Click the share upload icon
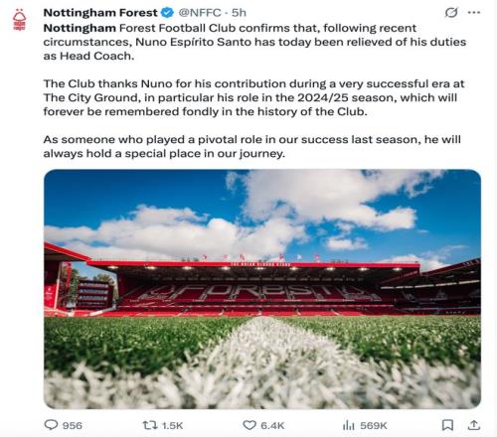Viewport: 497px width, 437px height. click(x=474, y=425)
